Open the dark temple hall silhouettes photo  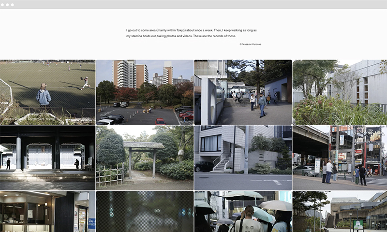[47, 158]
